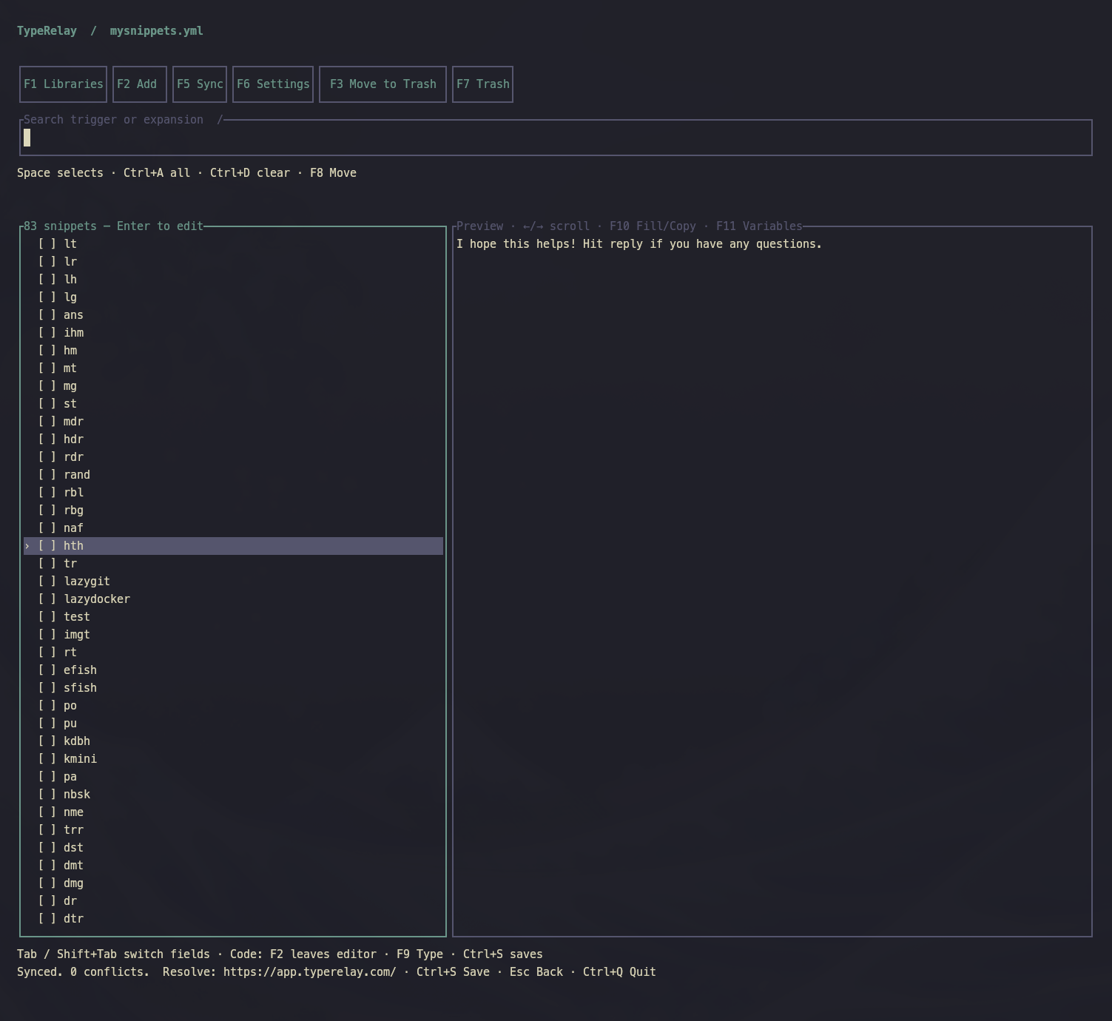Screen dimensions: 1112x1021
Task: Click the F2 Add button
Action: pyautogui.click(x=140, y=84)
